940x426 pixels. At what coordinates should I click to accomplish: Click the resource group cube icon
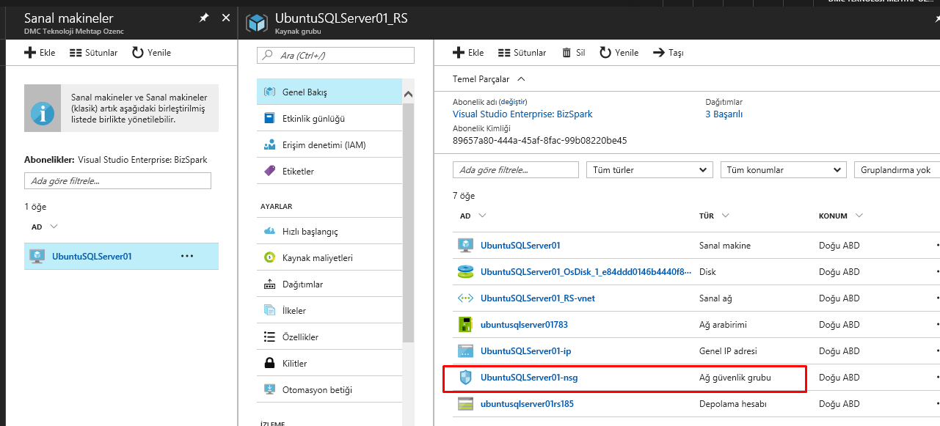click(x=257, y=22)
